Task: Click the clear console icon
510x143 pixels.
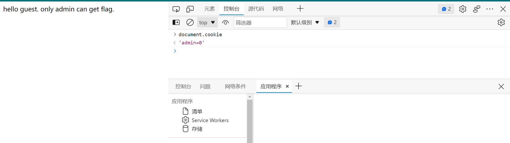Action: (x=190, y=22)
